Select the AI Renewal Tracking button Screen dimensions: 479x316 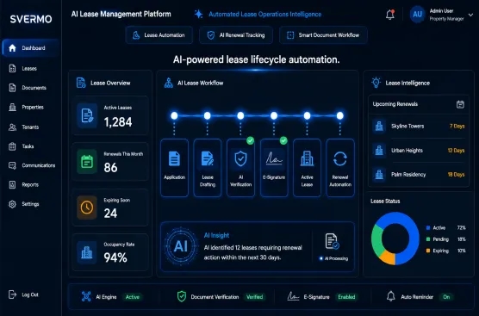[236, 35]
